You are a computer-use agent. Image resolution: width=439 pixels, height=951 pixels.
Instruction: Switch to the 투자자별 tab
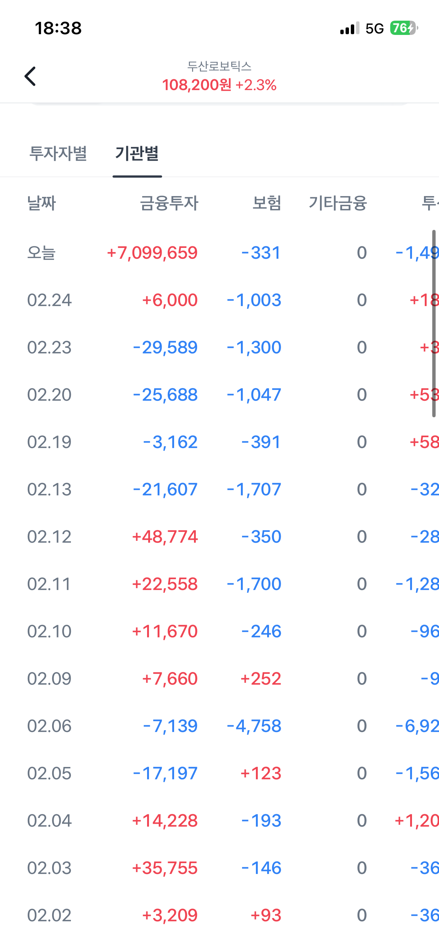58,154
